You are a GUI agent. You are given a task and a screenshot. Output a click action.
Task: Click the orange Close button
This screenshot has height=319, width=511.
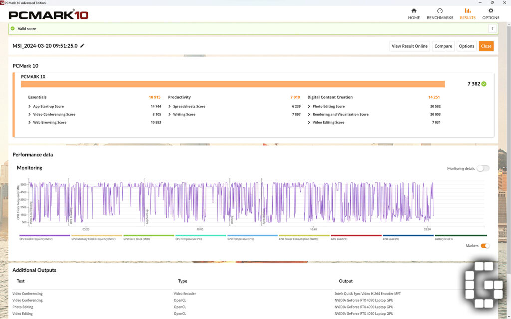pyautogui.click(x=486, y=46)
